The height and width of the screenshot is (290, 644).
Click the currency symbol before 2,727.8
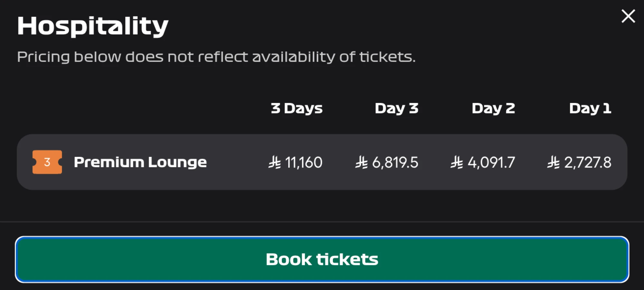click(553, 162)
